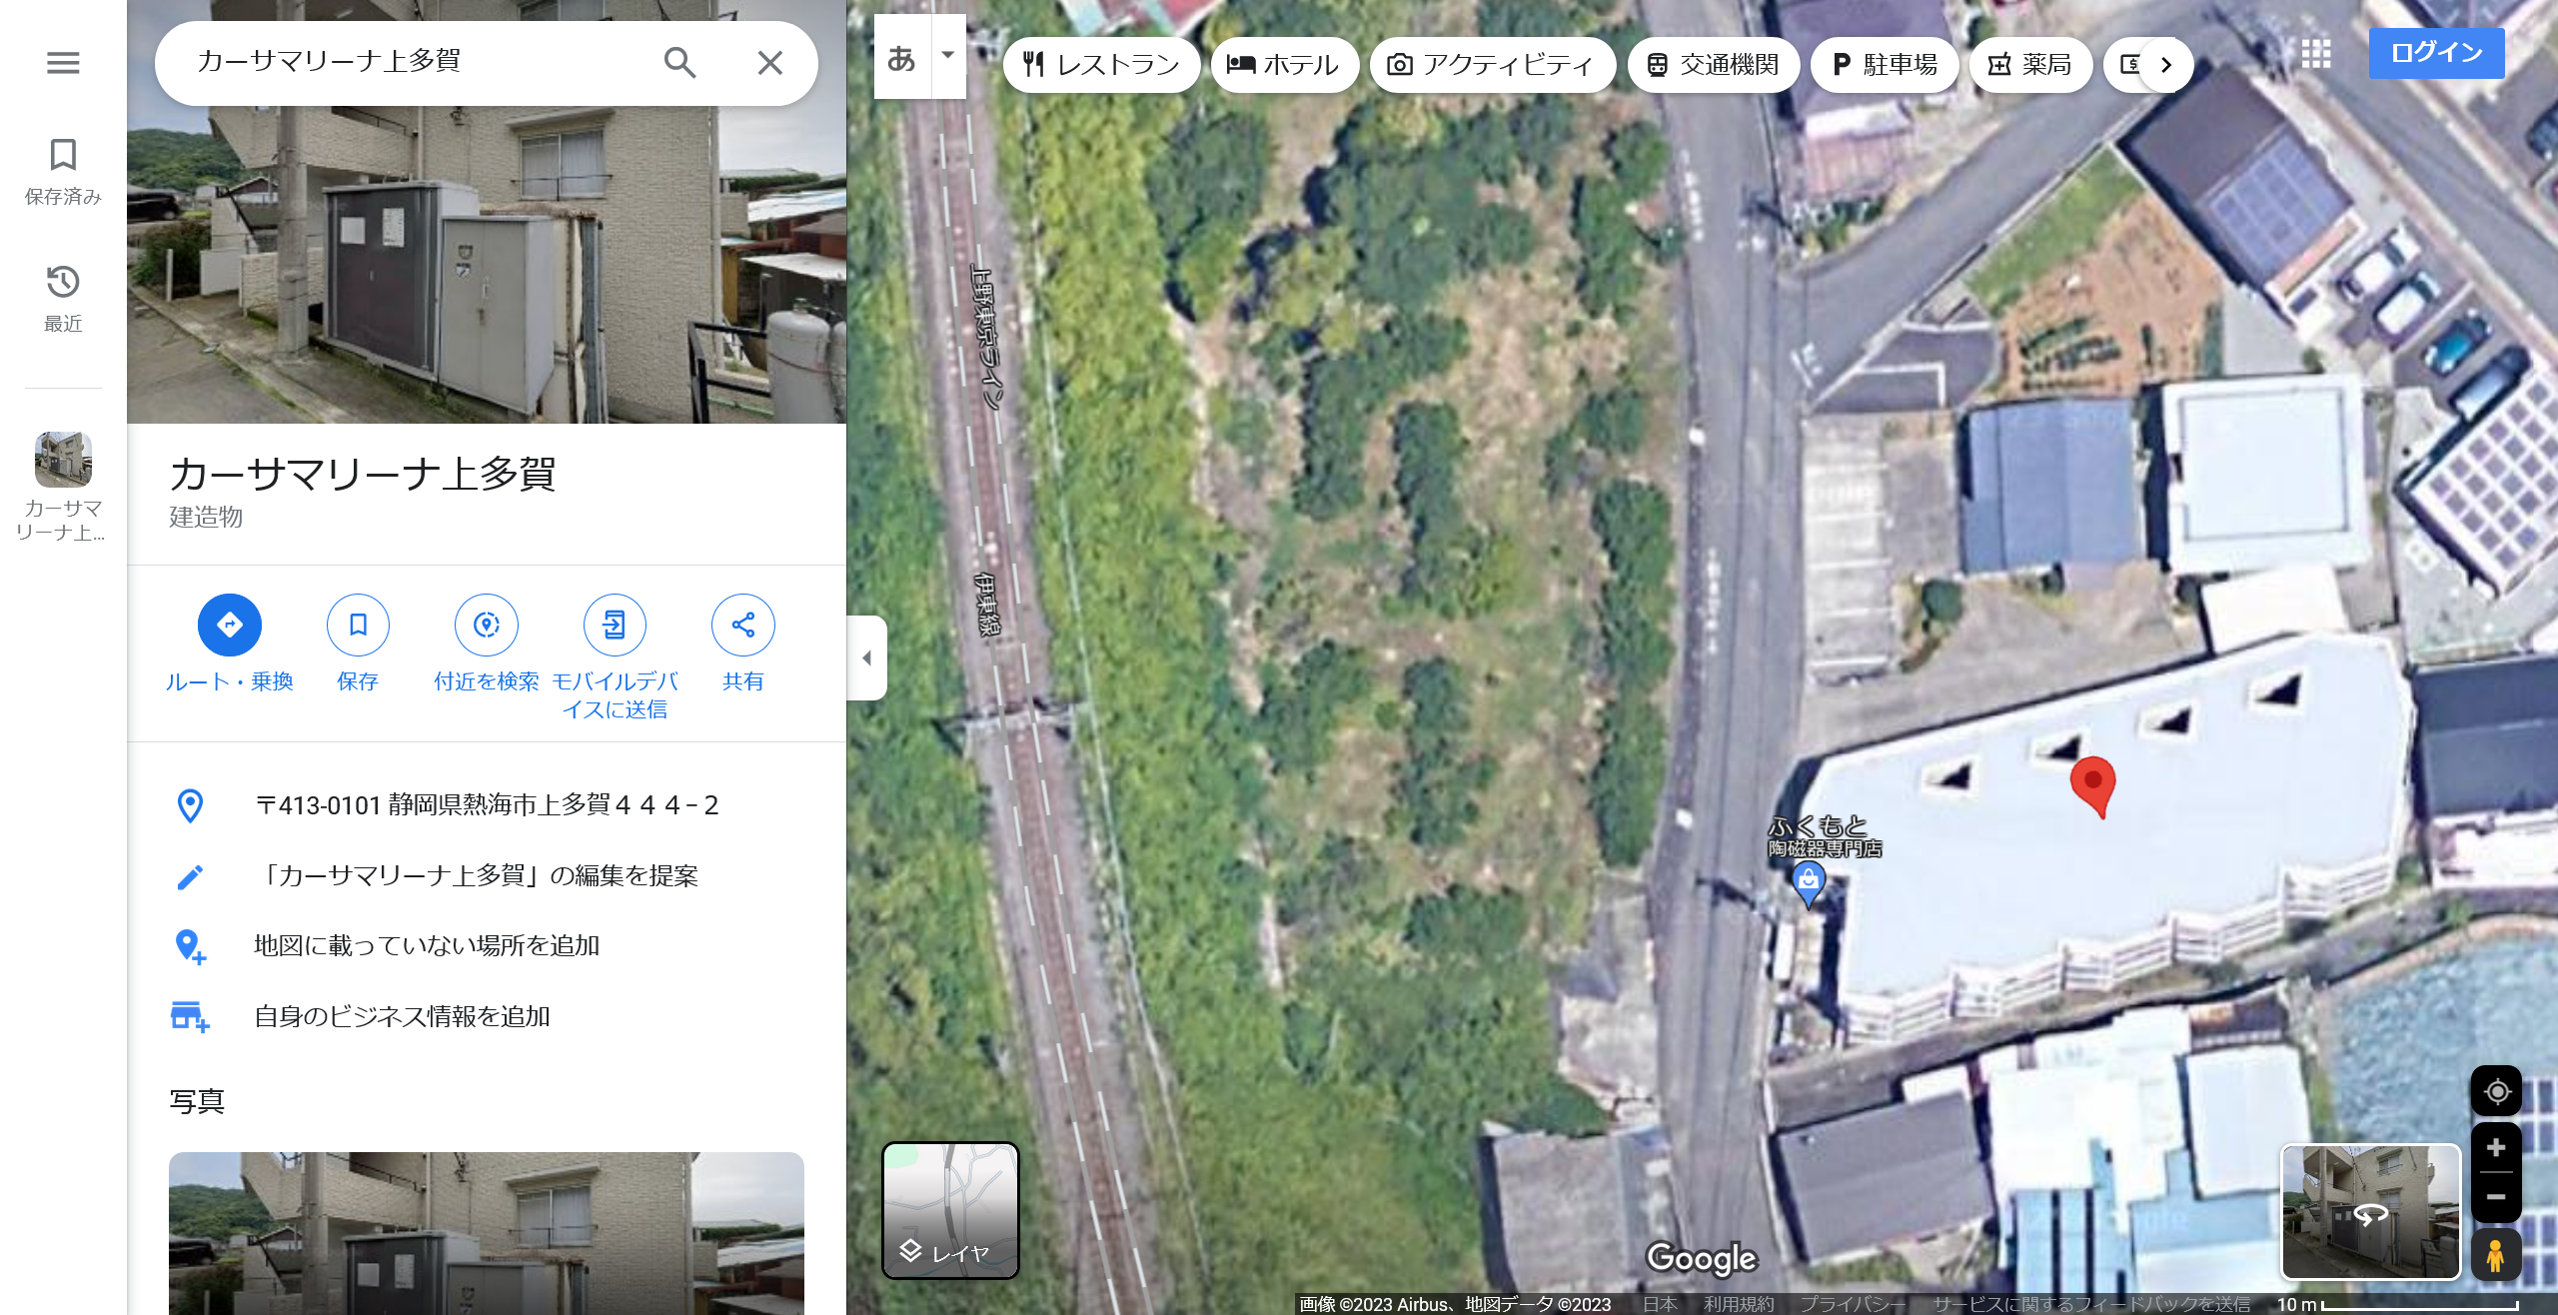
Task: Collapse the side panel with arrow
Action: [866, 657]
